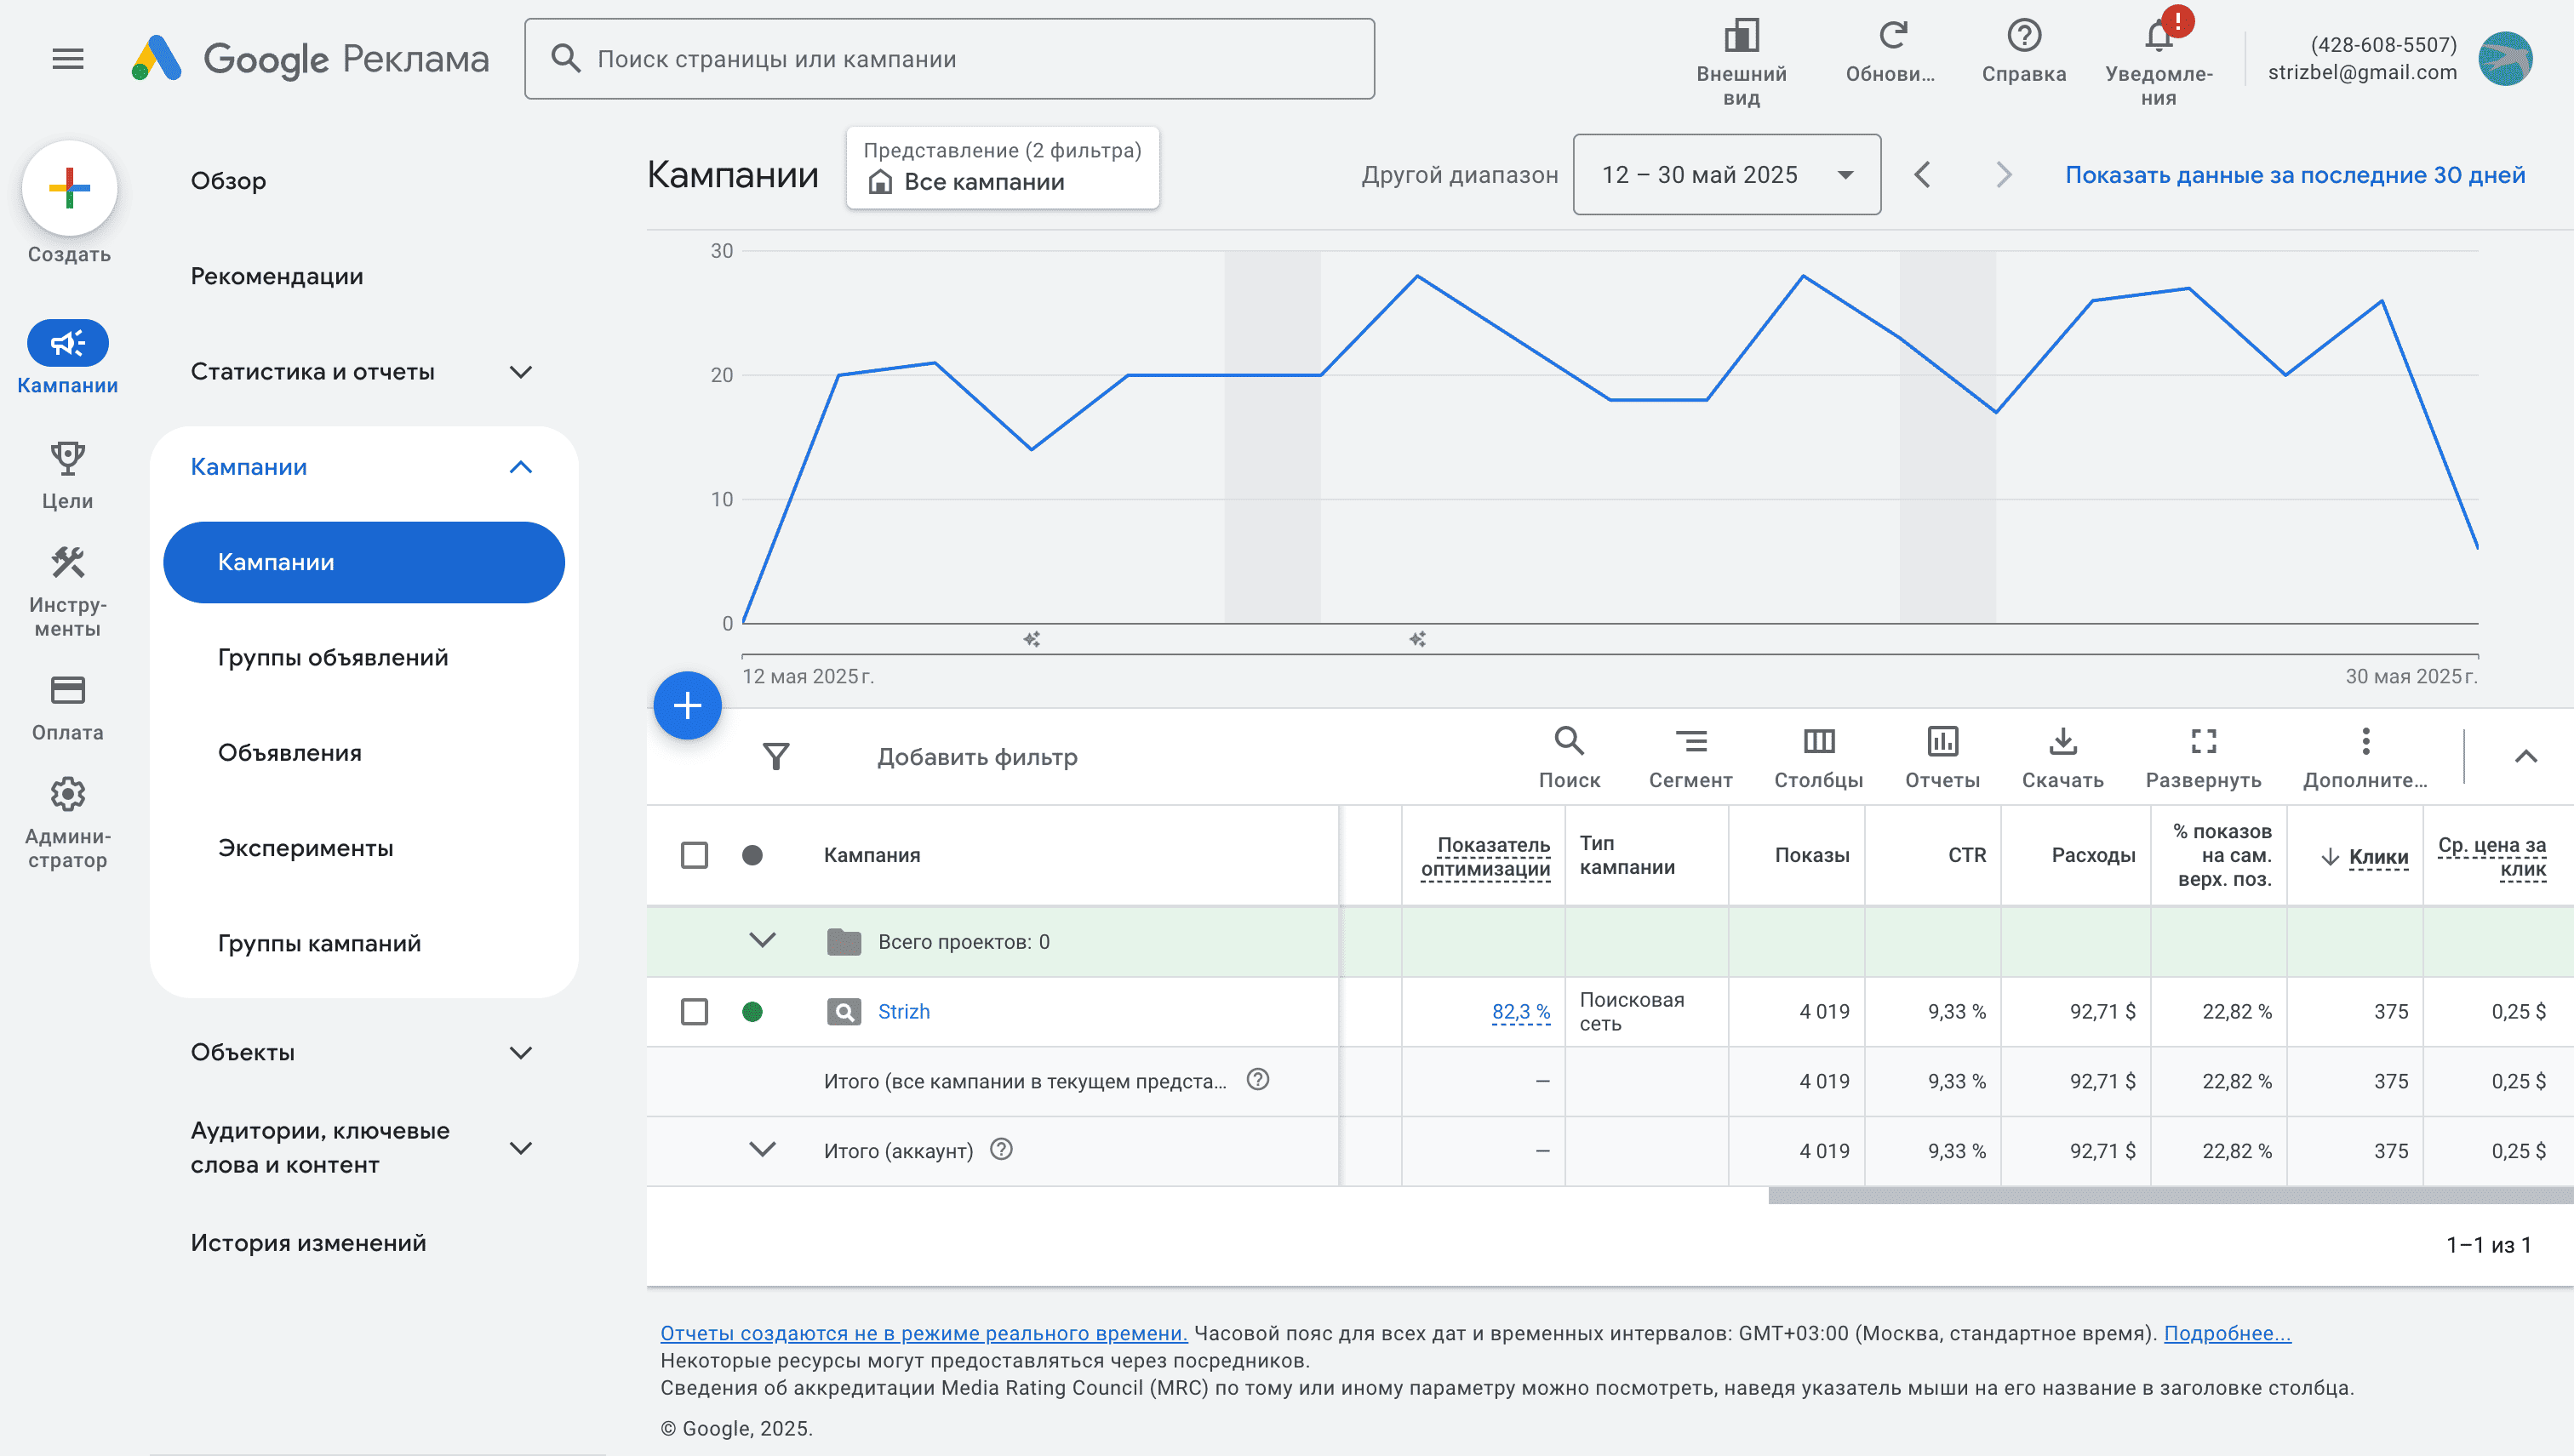
Task: Click Показать данные за последние 30 дней
Action: point(2294,175)
